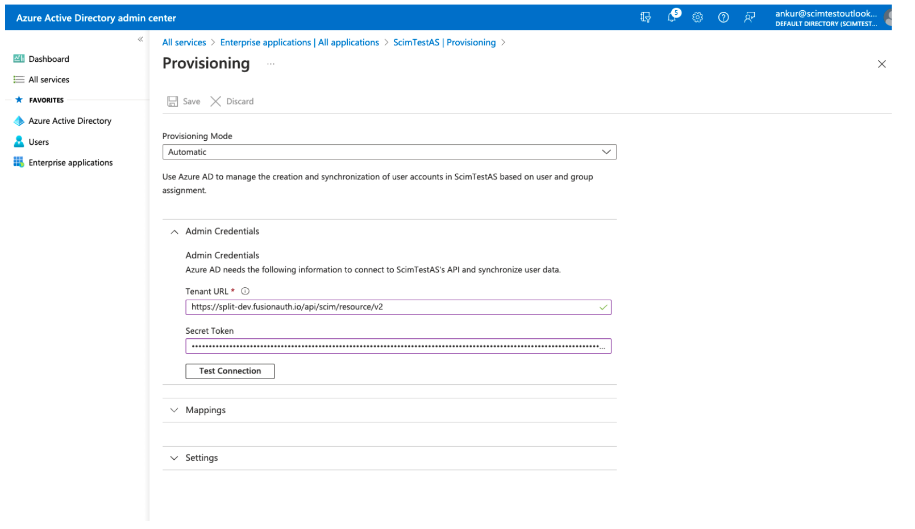
Task: Open the notifications bell icon
Action: 672,17
